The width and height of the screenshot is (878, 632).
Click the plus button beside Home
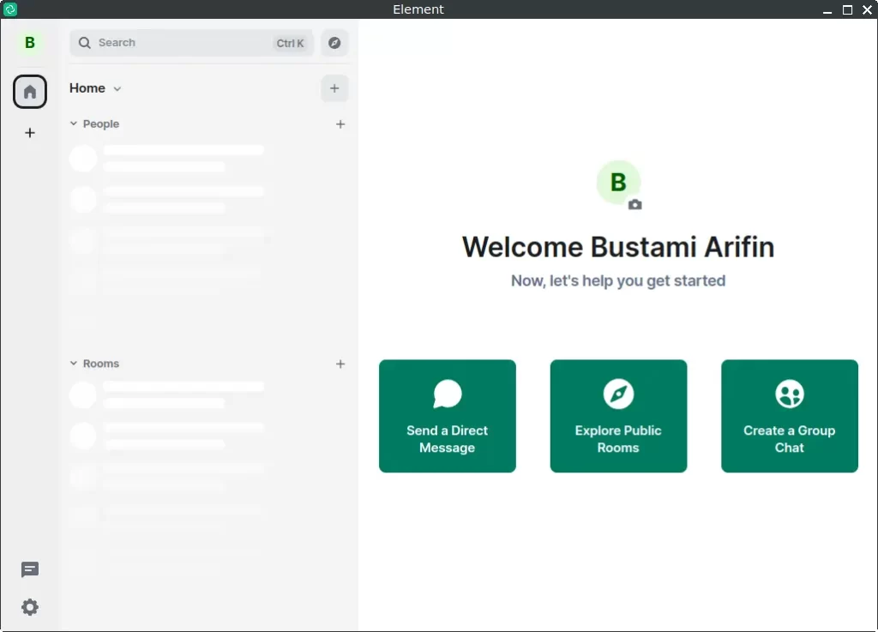334,88
